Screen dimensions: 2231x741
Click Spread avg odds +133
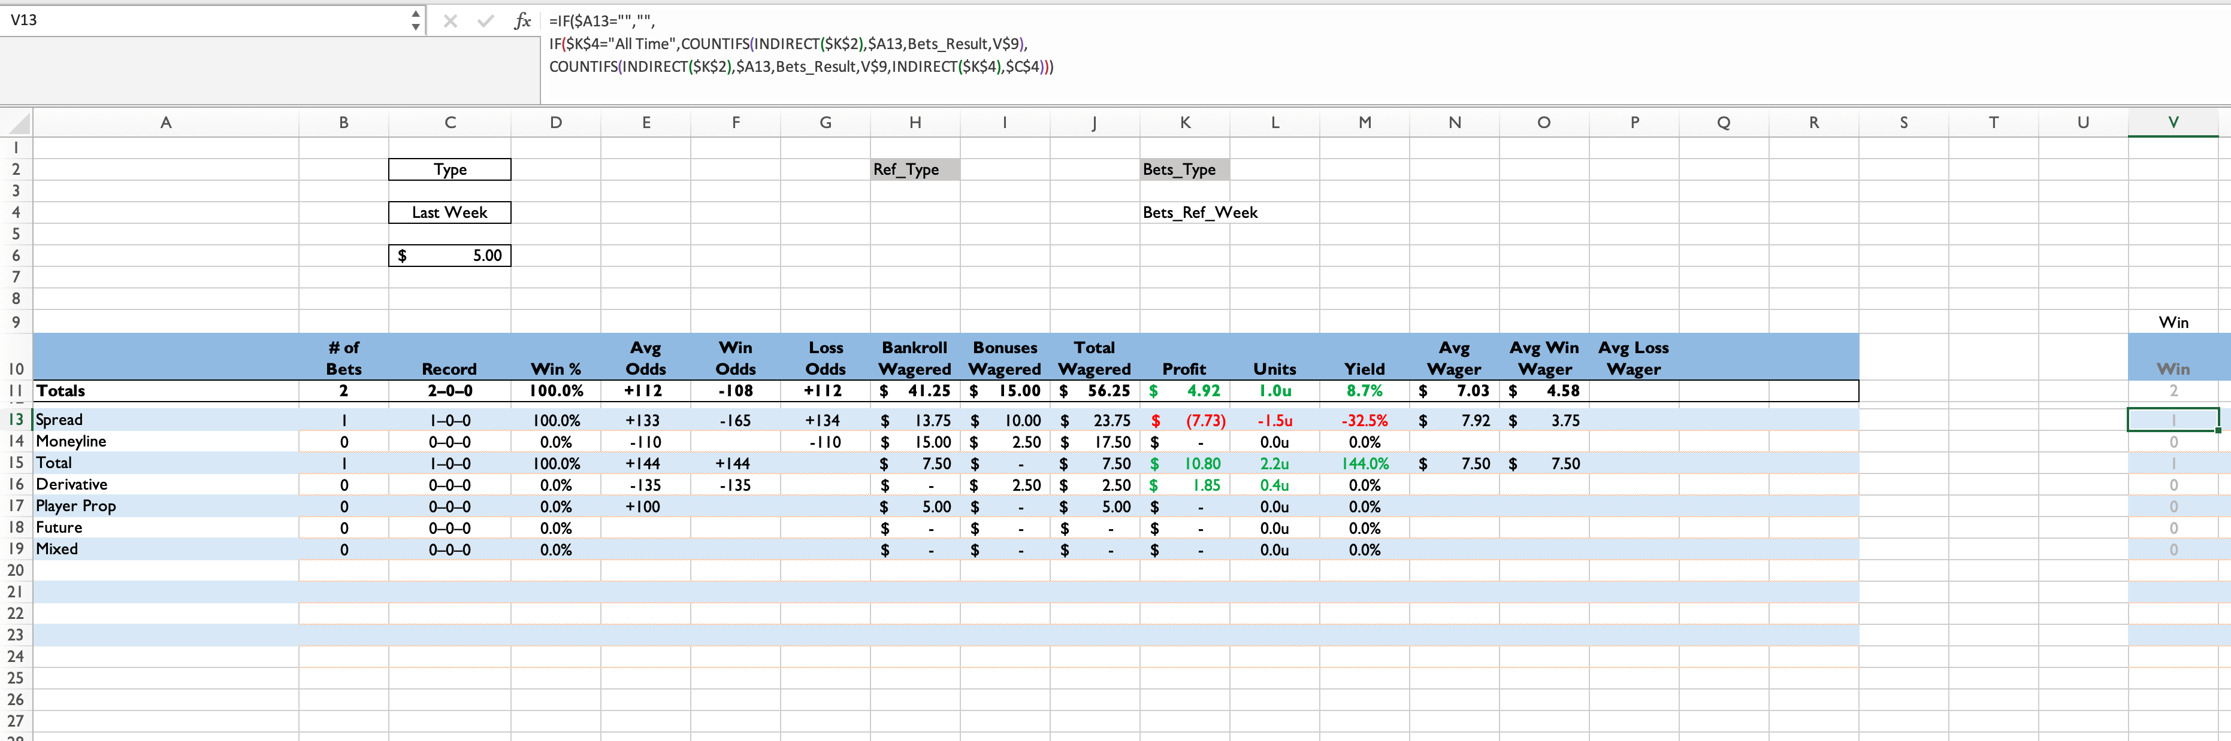(646, 421)
